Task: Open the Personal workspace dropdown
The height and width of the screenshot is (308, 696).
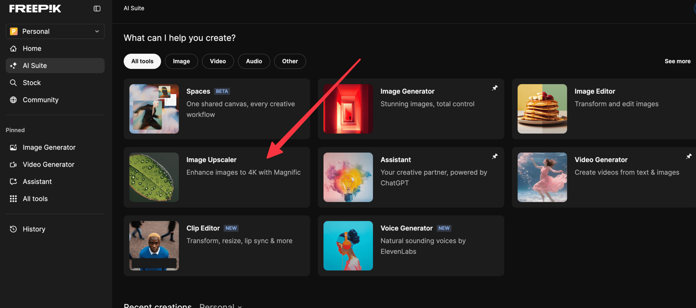Action: pos(55,32)
